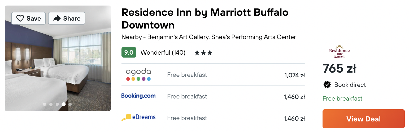This screenshot has width=409, height=132.
Task: Click the 9.0 review score badge
Action: 129,52
